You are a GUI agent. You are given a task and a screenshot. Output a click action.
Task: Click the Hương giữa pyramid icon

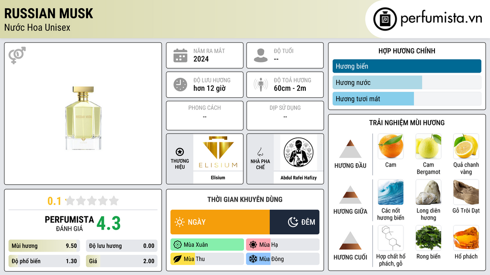click(x=350, y=195)
